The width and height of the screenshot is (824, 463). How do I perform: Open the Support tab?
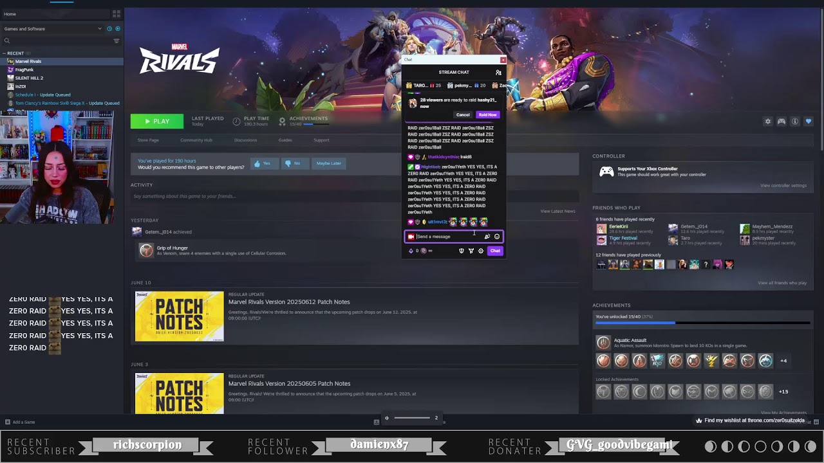pos(321,140)
